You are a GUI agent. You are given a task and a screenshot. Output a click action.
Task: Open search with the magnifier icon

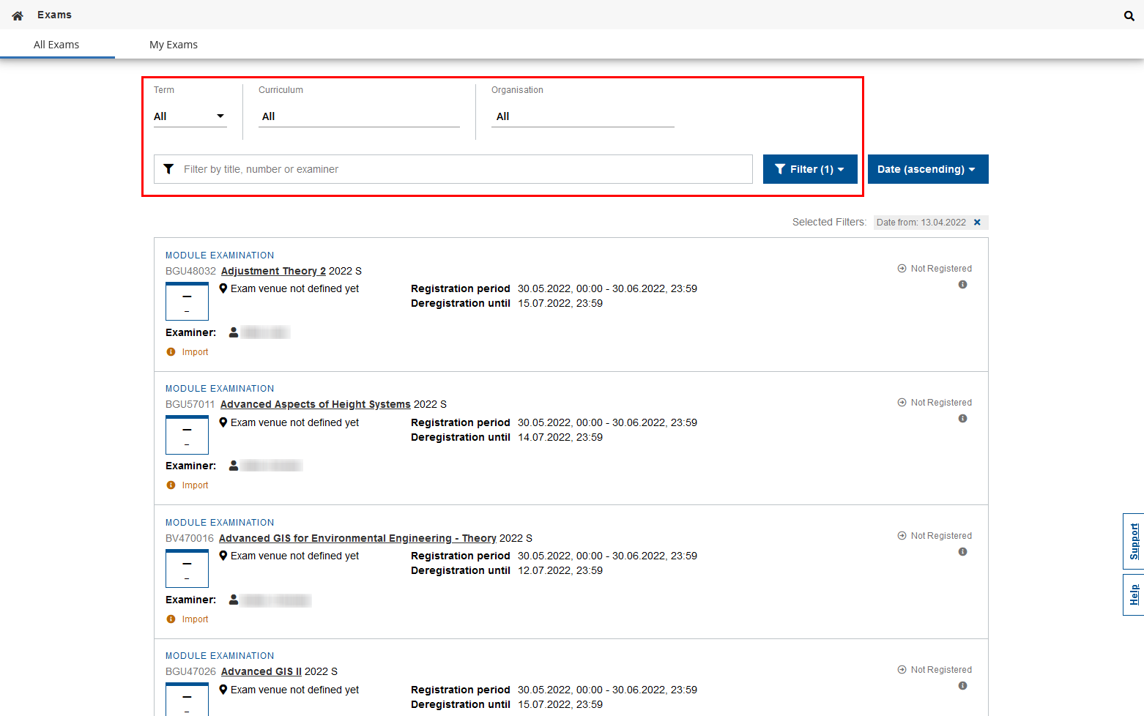(x=1129, y=15)
